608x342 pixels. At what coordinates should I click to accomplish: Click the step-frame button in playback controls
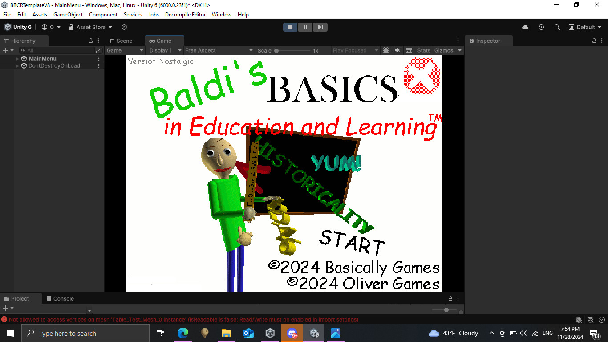[x=320, y=27]
